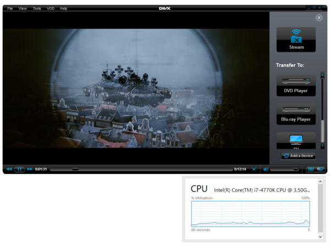Click the fast forward button
Image resolution: width=330 pixels, height=247 pixels.
(30, 169)
